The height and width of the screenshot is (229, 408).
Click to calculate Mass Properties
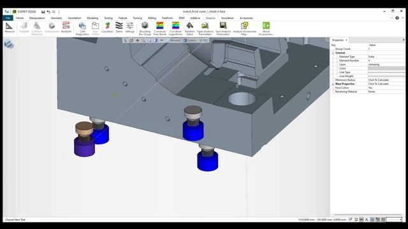point(379,84)
